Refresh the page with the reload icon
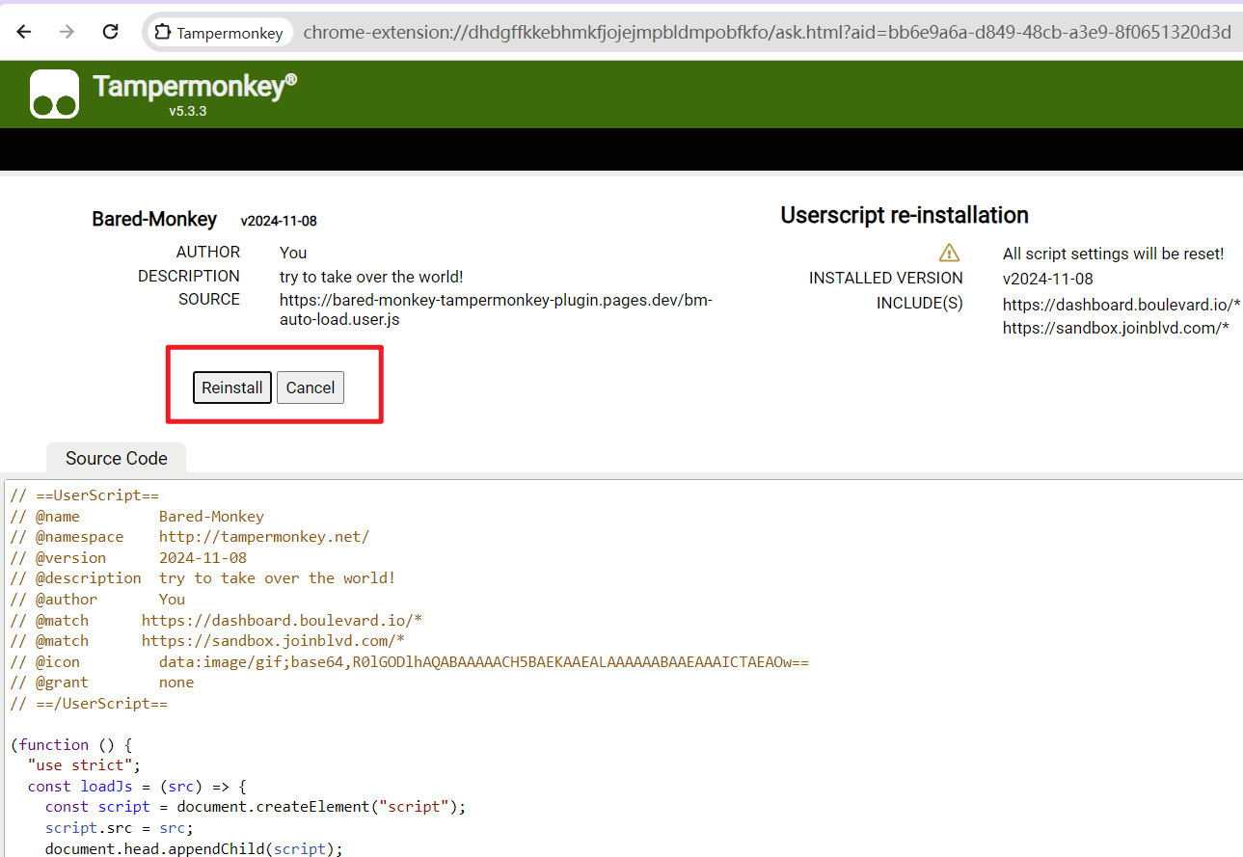 coord(110,31)
